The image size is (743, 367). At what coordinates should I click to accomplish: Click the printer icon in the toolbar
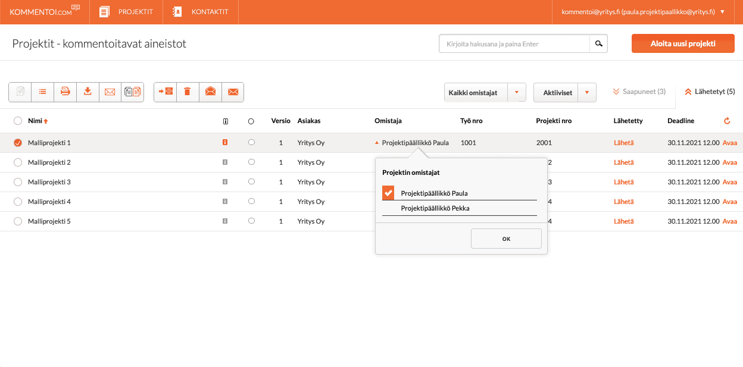click(65, 92)
